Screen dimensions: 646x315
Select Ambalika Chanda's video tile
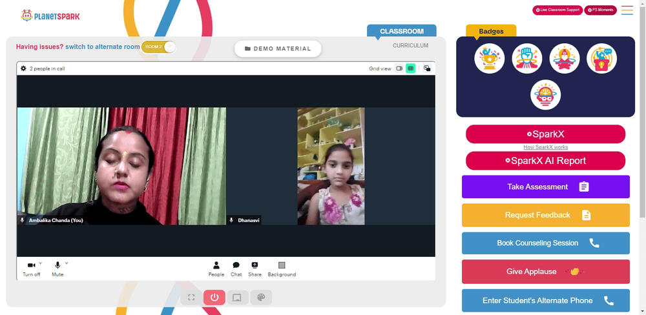point(121,166)
